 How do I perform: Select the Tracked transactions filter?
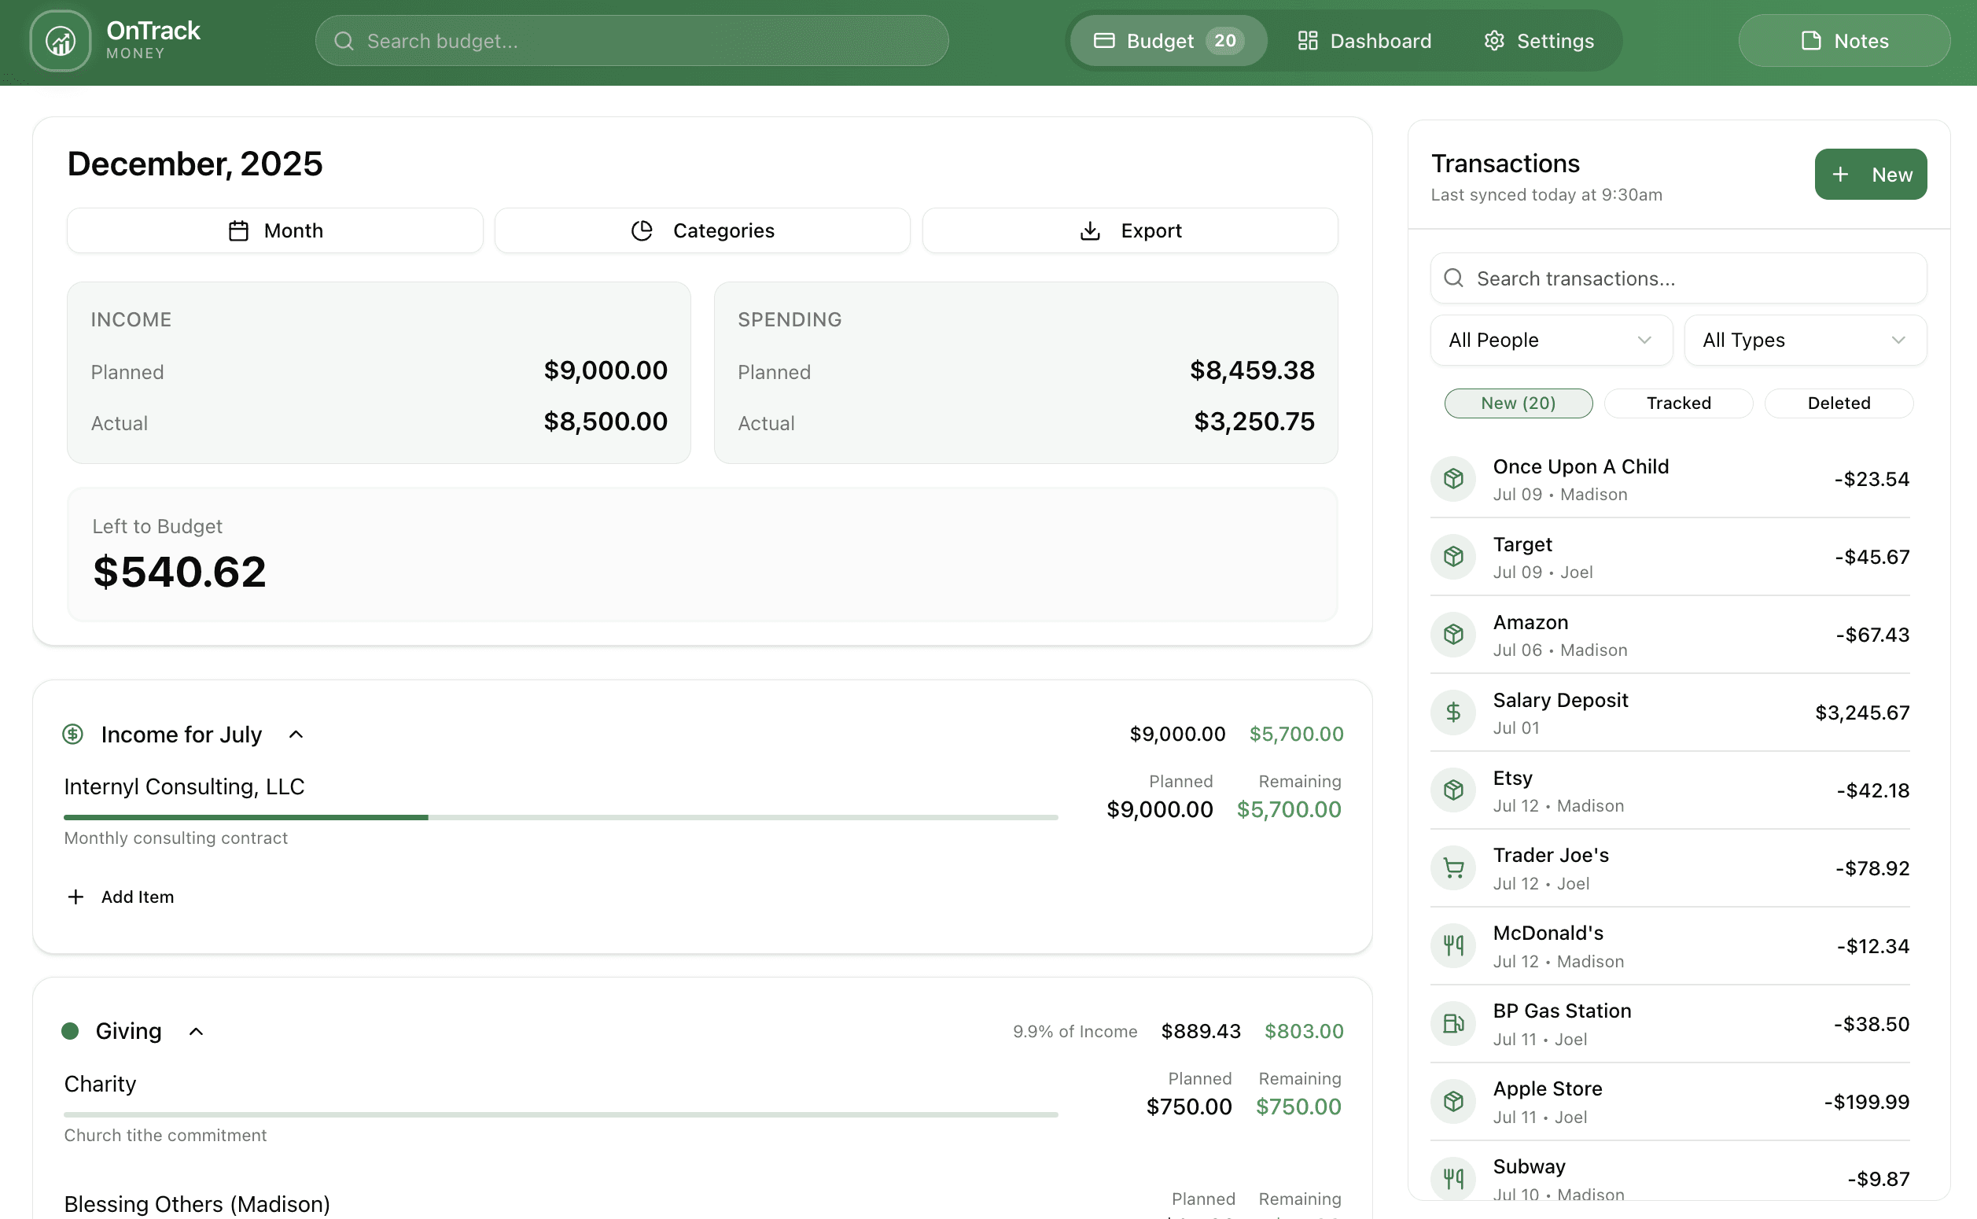pyautogui.click(x=1678, y=403)
